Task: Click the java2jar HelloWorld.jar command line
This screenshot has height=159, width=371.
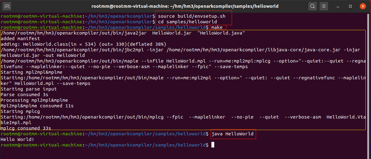Action: (x=122, y=33)
